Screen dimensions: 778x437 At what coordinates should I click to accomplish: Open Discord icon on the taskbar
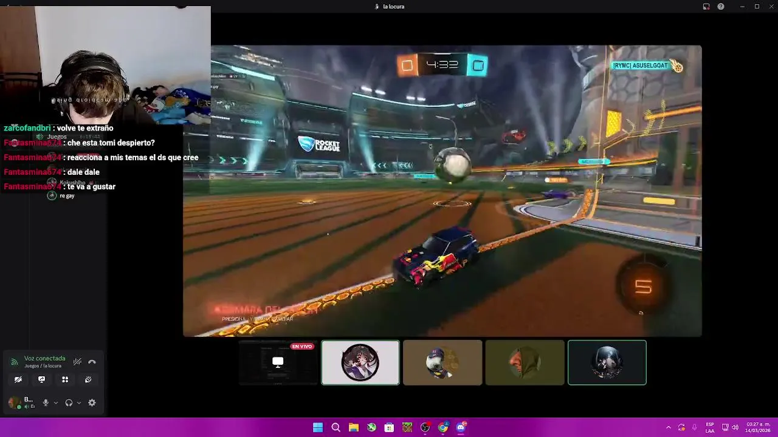pos(461,427)
